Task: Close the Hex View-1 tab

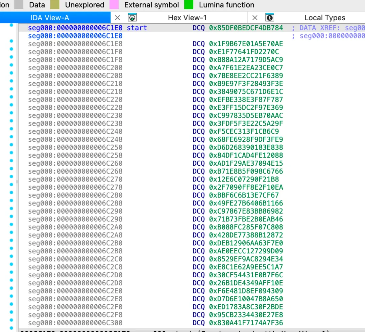Action: point(255,18)
